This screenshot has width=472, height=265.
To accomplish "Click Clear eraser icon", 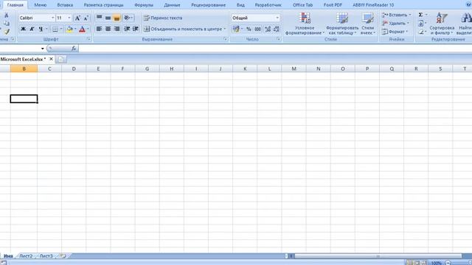I will (x=421, y=32).
